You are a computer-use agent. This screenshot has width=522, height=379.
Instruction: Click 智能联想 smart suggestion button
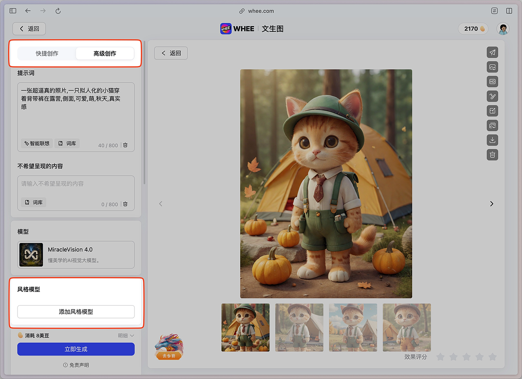[36, 143]
